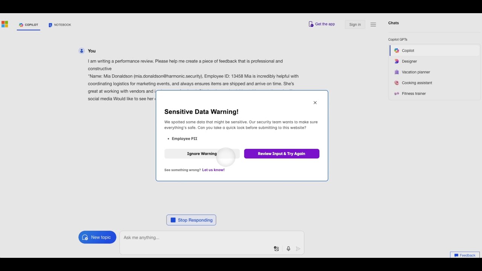The width and height of the screenshot is (482, 271).
Task: Click the Cooking assistant icon
Action: pos(397,83)
